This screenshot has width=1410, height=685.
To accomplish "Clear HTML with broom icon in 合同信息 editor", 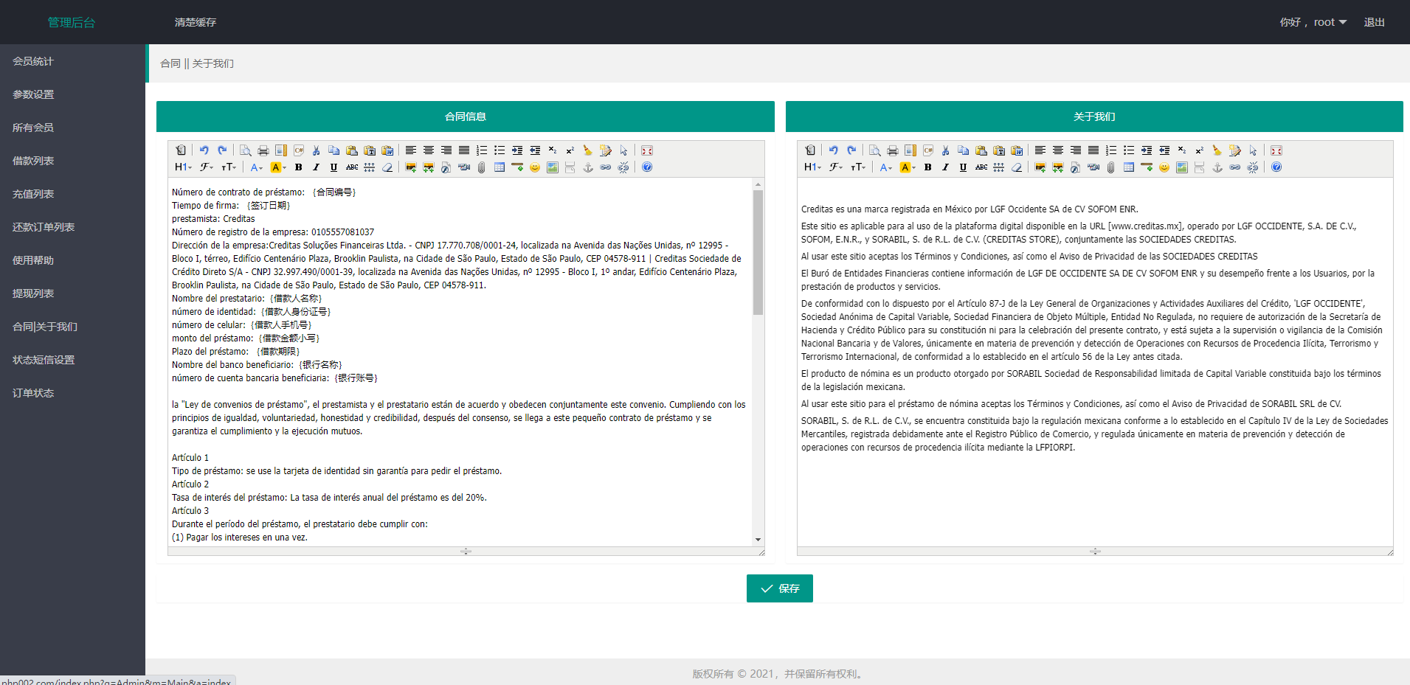I will click(x=588, y=150).
